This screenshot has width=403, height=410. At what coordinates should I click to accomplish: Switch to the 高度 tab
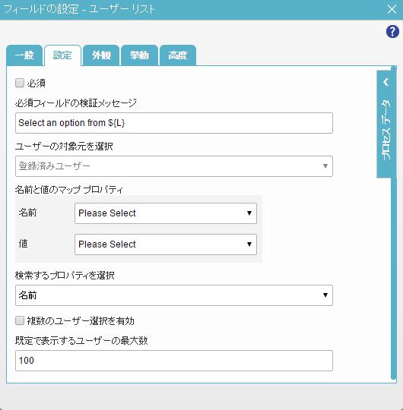pos(178,55)
